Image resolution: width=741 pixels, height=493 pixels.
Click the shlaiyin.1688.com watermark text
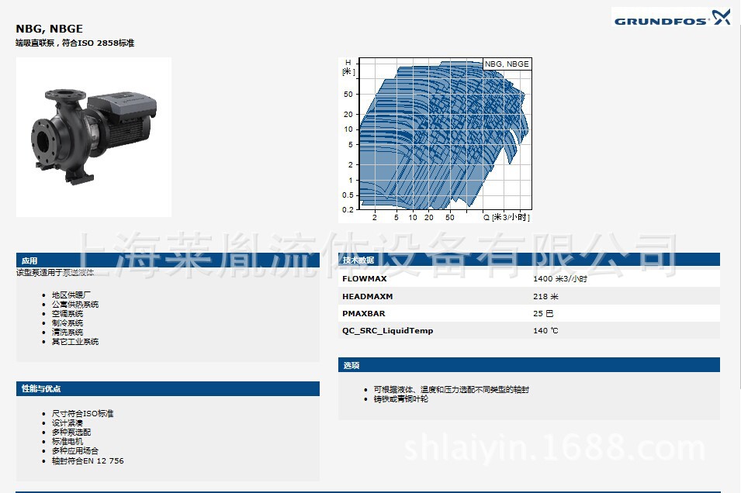click(554, 448)
